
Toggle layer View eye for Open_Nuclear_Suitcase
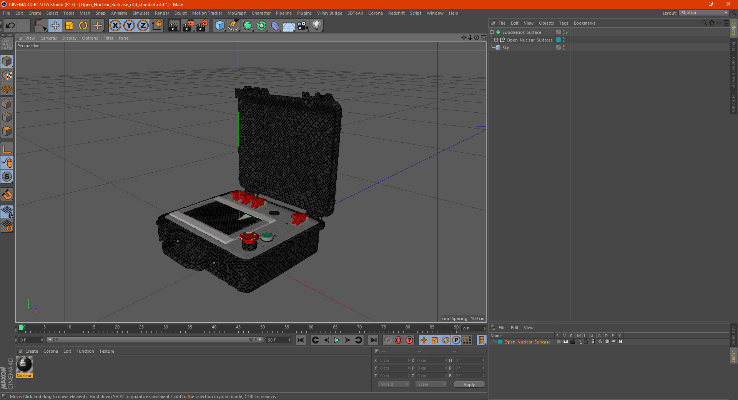click(565, 342)
